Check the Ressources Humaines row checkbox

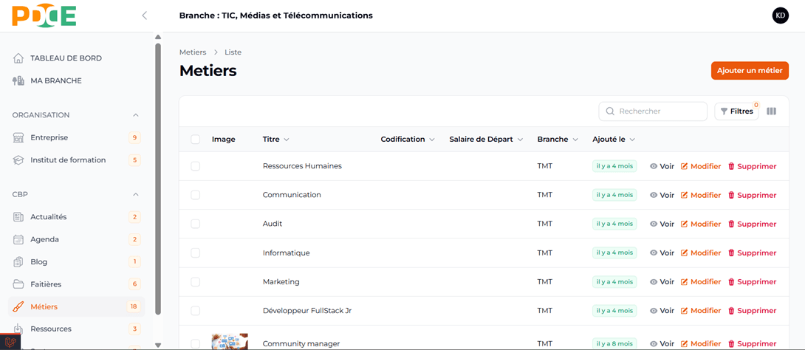coord(195,166)
